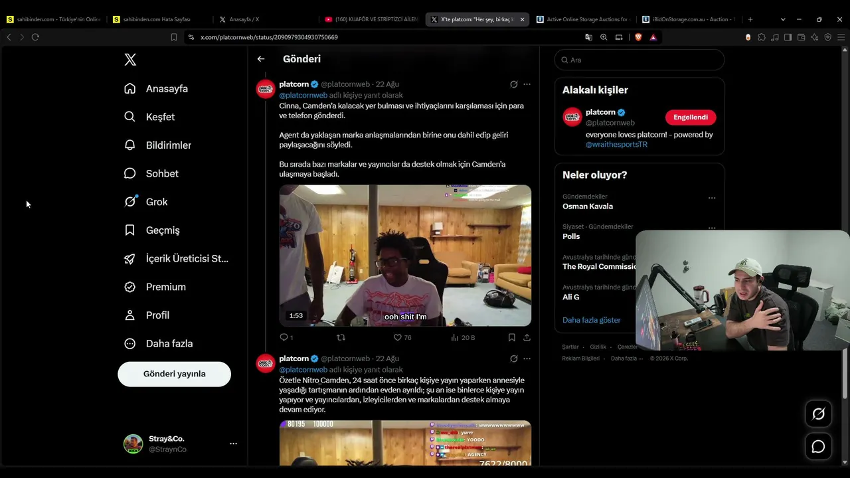Open the Reklam Bilgileri footer link
This screenshot has height=478, width=850.
click(x=581, y=358)
